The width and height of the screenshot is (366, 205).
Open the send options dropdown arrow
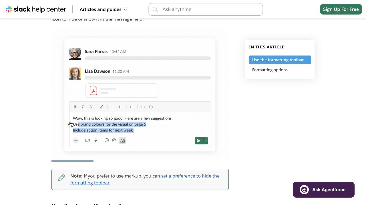(206, 141)
